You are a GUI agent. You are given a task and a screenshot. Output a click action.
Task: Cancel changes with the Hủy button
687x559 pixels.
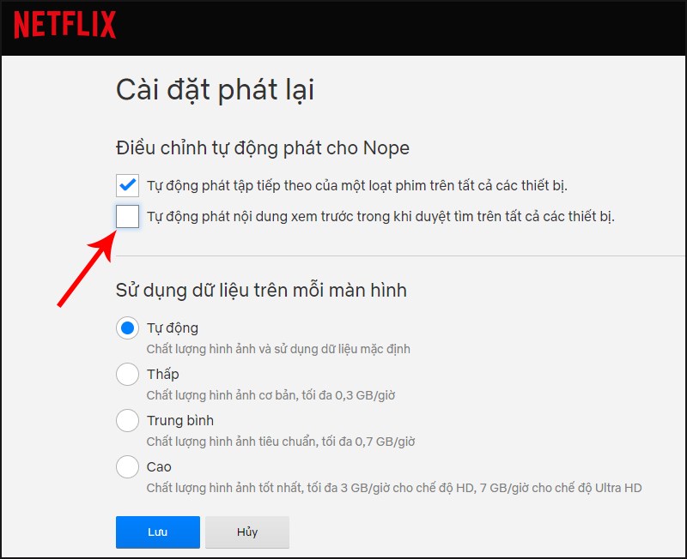(247, 532)
